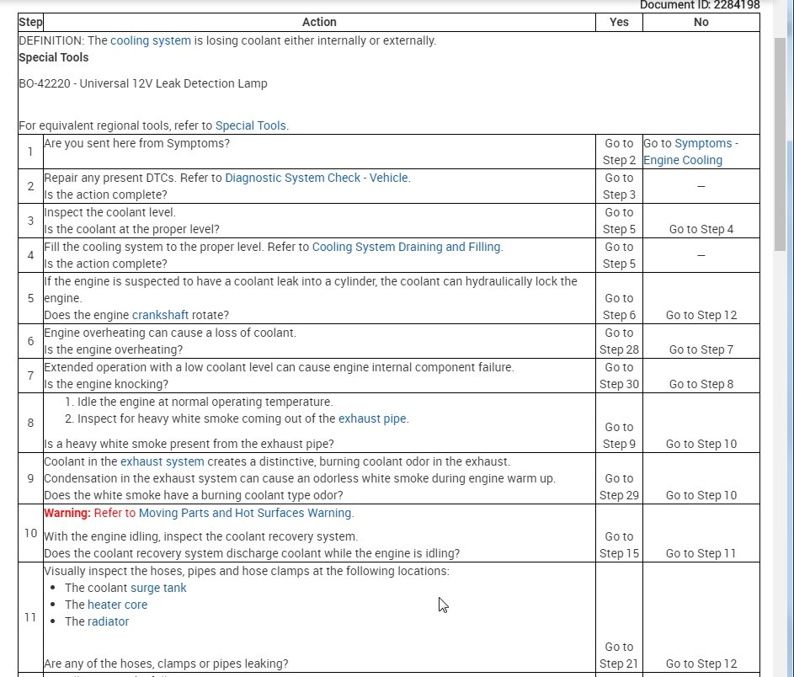
Task: Open Diagnostic System Check - Vehicle link
Action: click(317, 178)
